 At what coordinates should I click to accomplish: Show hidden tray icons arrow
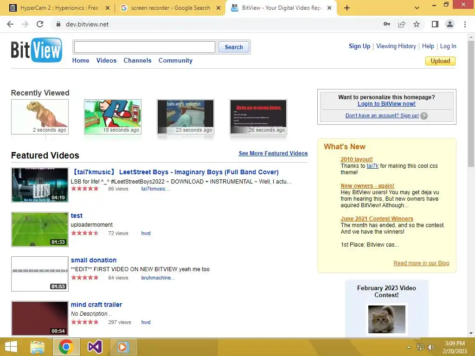pyautogui.click(x=409, y=347)
